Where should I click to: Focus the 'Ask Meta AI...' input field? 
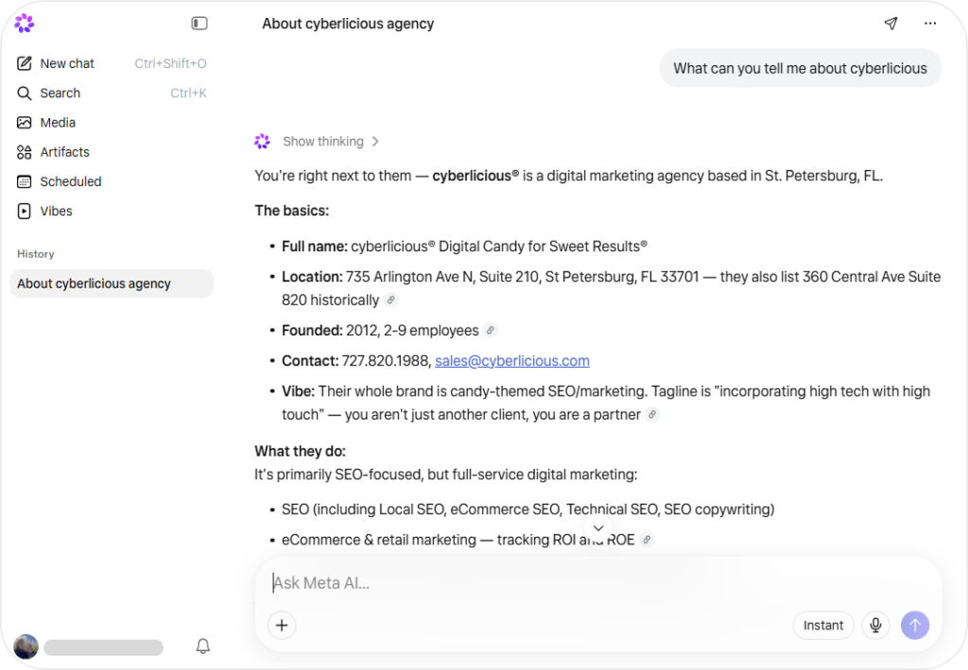(597, 583)
